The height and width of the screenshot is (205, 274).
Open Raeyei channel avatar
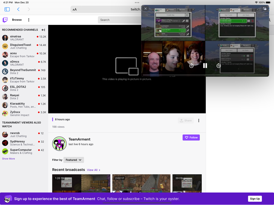(5, 96)
